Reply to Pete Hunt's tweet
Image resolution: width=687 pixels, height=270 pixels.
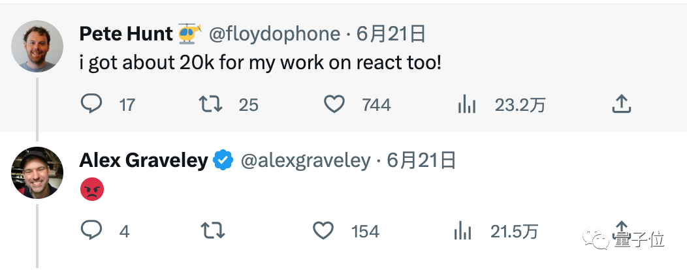91,104
